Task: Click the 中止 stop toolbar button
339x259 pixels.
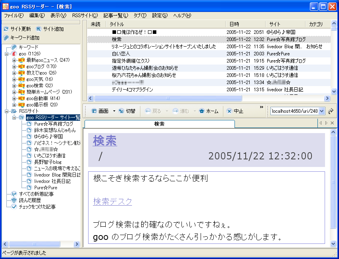Action: tap(235, 111)
